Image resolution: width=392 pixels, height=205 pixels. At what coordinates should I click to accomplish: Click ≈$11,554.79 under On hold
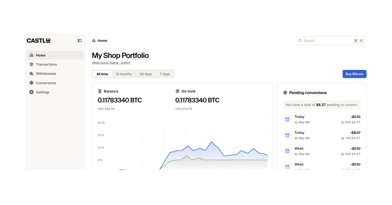(x=184, y=109)
